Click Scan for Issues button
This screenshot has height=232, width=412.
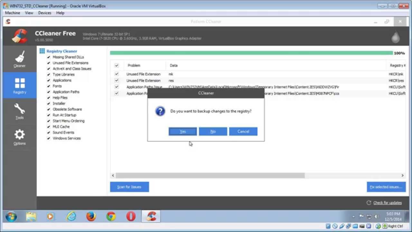tap(129, 187)
